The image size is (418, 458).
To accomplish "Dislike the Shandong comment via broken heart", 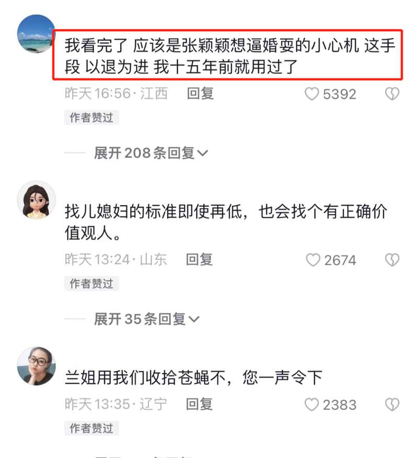I will click(392, 260).
